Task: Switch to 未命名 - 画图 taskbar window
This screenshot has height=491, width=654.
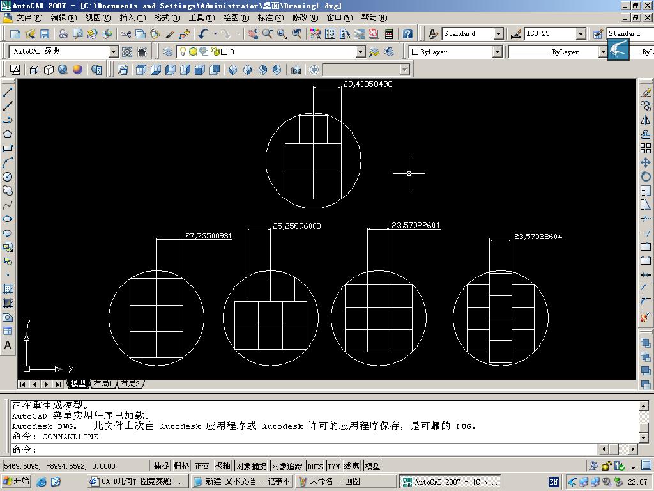Action: [x=346, y=481]
